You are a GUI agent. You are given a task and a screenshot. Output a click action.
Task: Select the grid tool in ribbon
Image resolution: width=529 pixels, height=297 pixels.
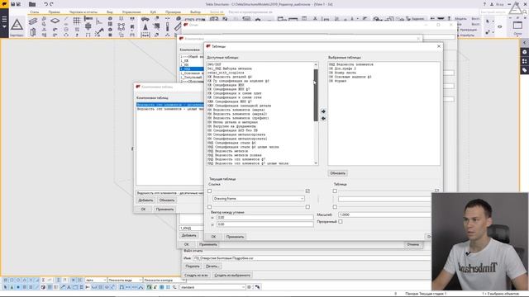pyautogui.click(x=77, y=21)
